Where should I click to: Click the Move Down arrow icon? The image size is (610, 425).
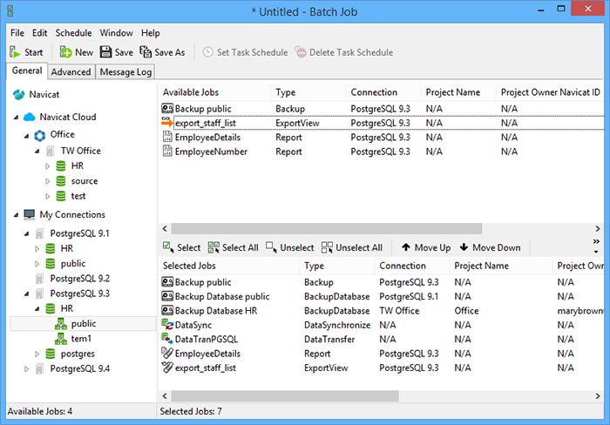(x=464, y=247)
